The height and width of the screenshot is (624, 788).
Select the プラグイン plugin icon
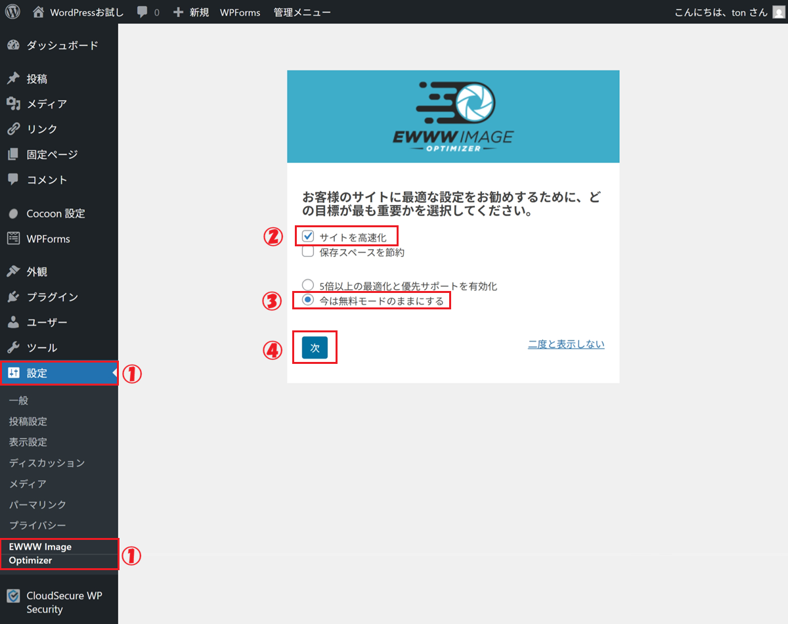[x=13, y=297]
